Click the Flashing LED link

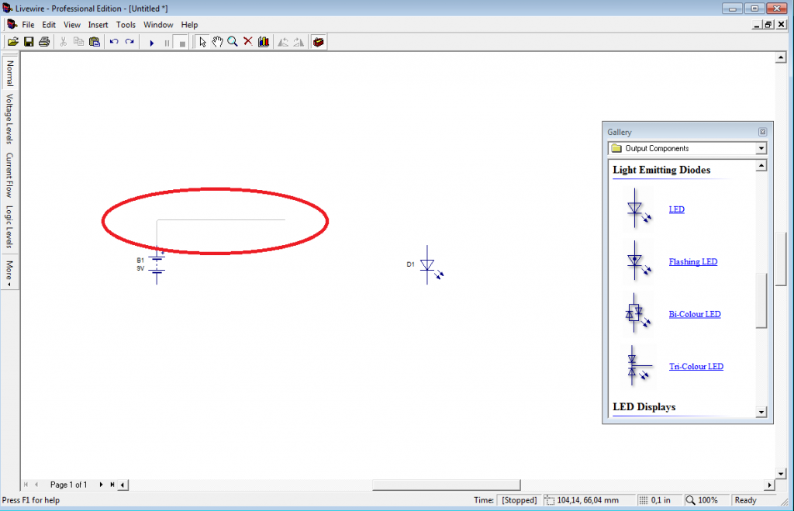pyautogui.click(x=692, y=261)
